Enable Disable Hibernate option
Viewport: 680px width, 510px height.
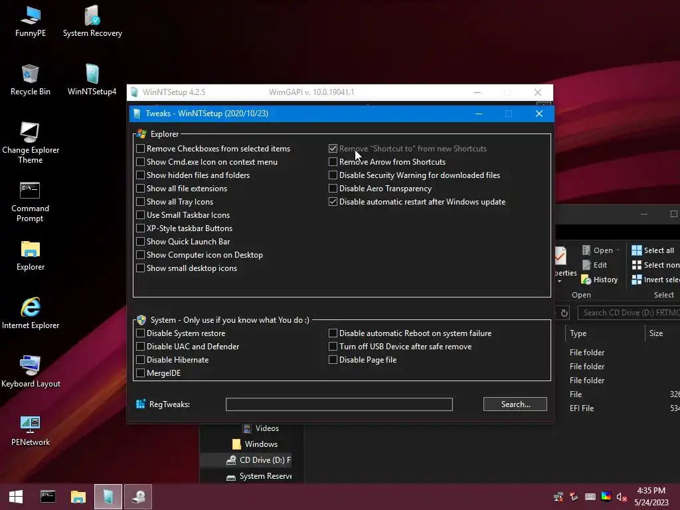pos(141,360)
